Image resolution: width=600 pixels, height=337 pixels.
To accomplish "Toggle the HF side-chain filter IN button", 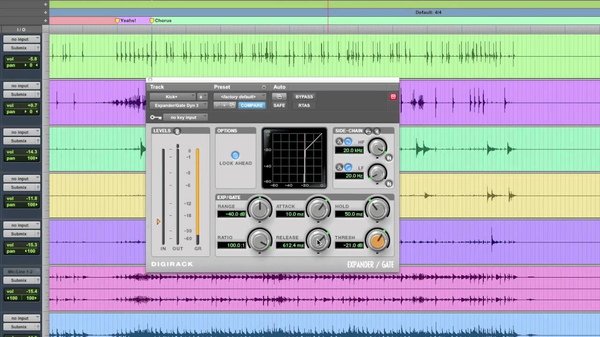I will pos(389,158).
